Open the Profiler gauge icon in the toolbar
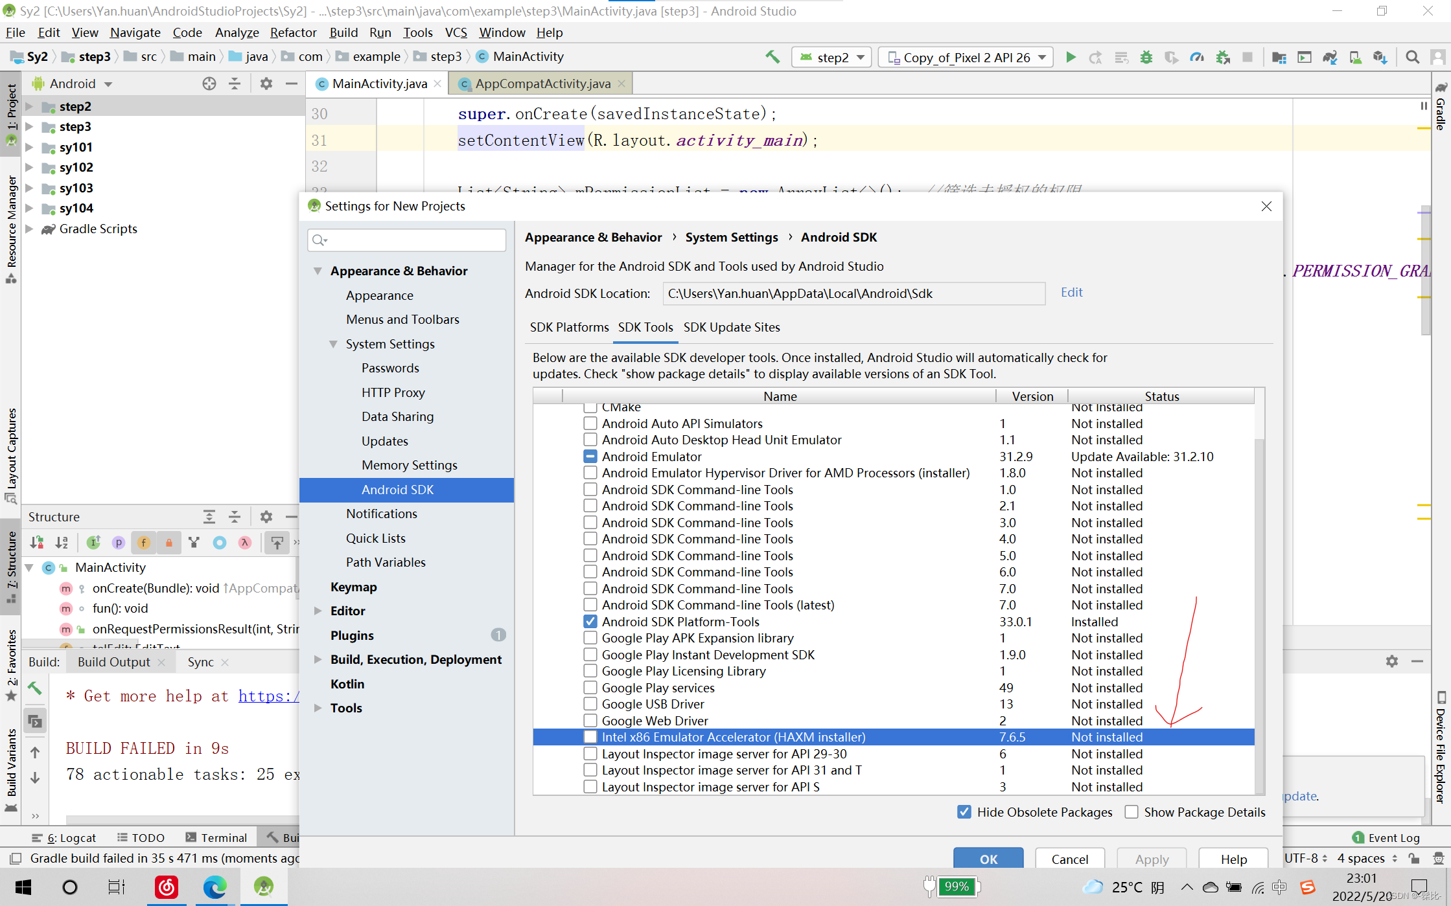 coord(1197,57)
